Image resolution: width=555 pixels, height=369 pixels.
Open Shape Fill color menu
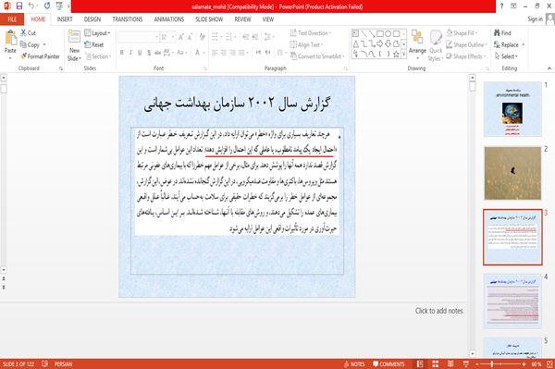tap(462, 33)
